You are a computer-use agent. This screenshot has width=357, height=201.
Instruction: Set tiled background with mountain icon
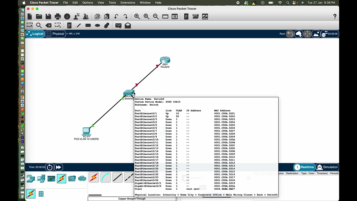[x=316, y=34]
